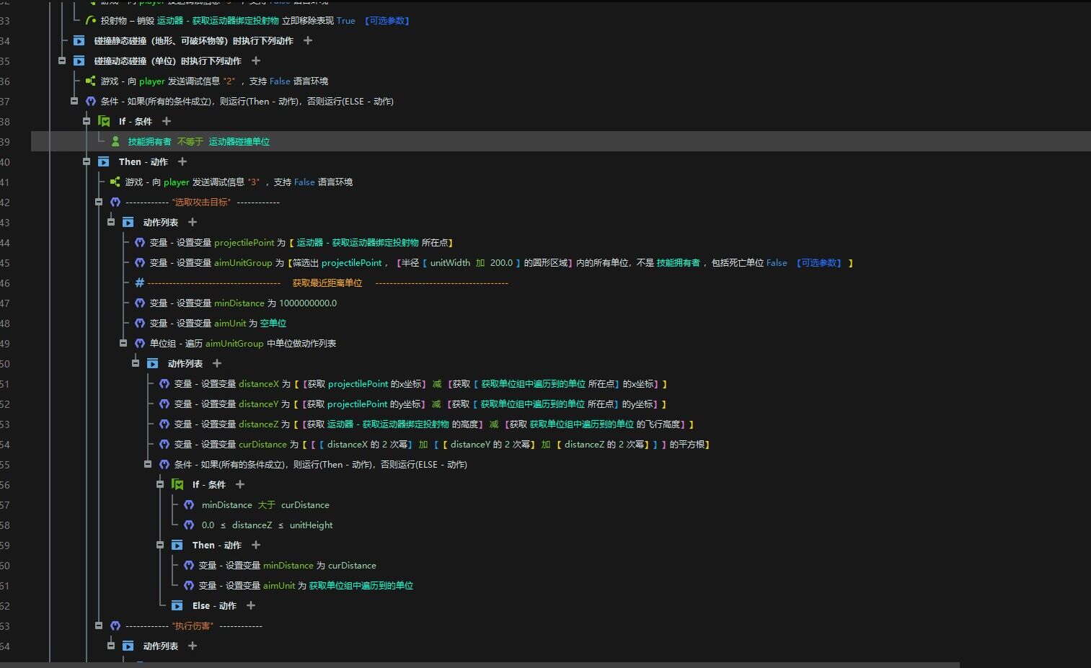Image resolution: width=1091 pixels, height=668 pixels.
Task: Click the "获取最近距离单位" comment text
Action: coord(327,282)
